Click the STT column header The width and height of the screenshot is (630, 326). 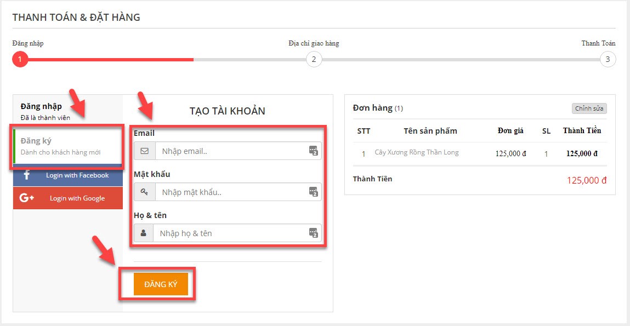pyautogui.click(x=364, y=131)
